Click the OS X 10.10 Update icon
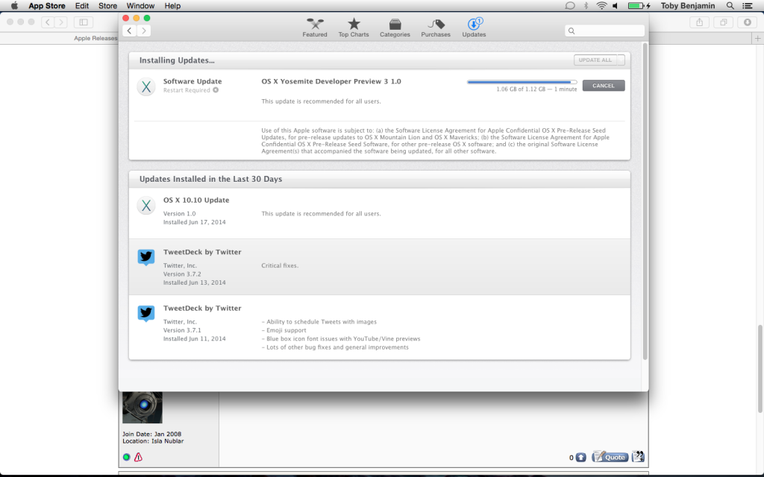 146,206
